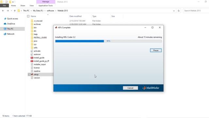
Task: Click the MATLAB icon in installer title bar
Action: pyautogui.click(x=56, y=28)
